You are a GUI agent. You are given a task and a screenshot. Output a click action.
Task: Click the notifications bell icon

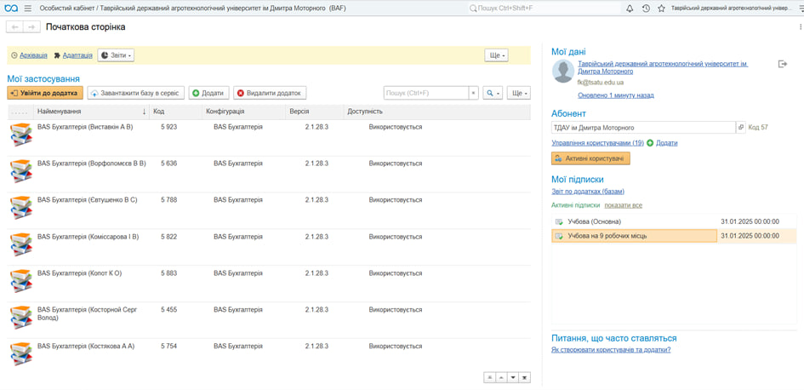click(630, 9)
